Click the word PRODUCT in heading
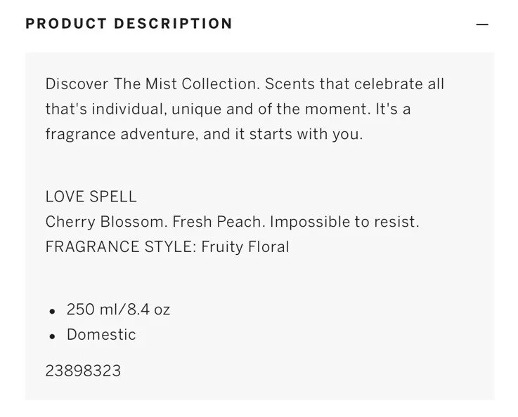Viewport: 518px width, 417px height. click(x=66, y=24)
